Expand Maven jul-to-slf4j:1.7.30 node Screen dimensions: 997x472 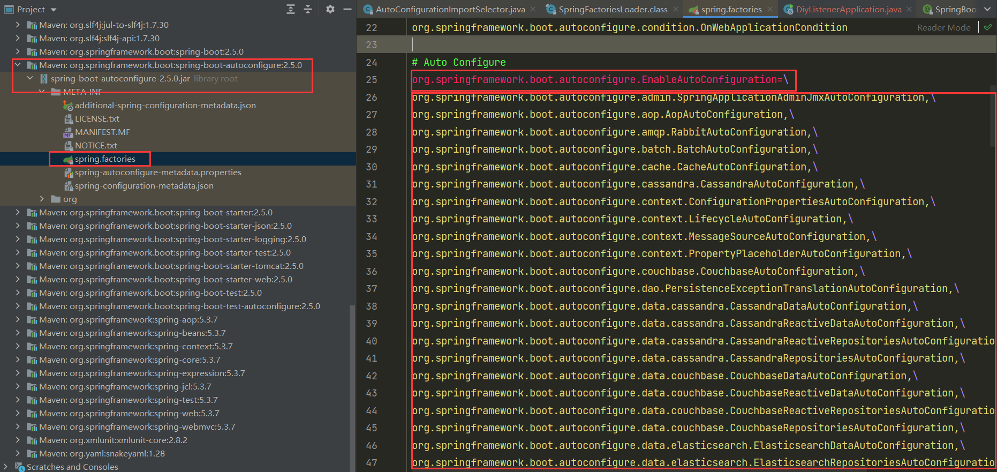pos(18,25)
